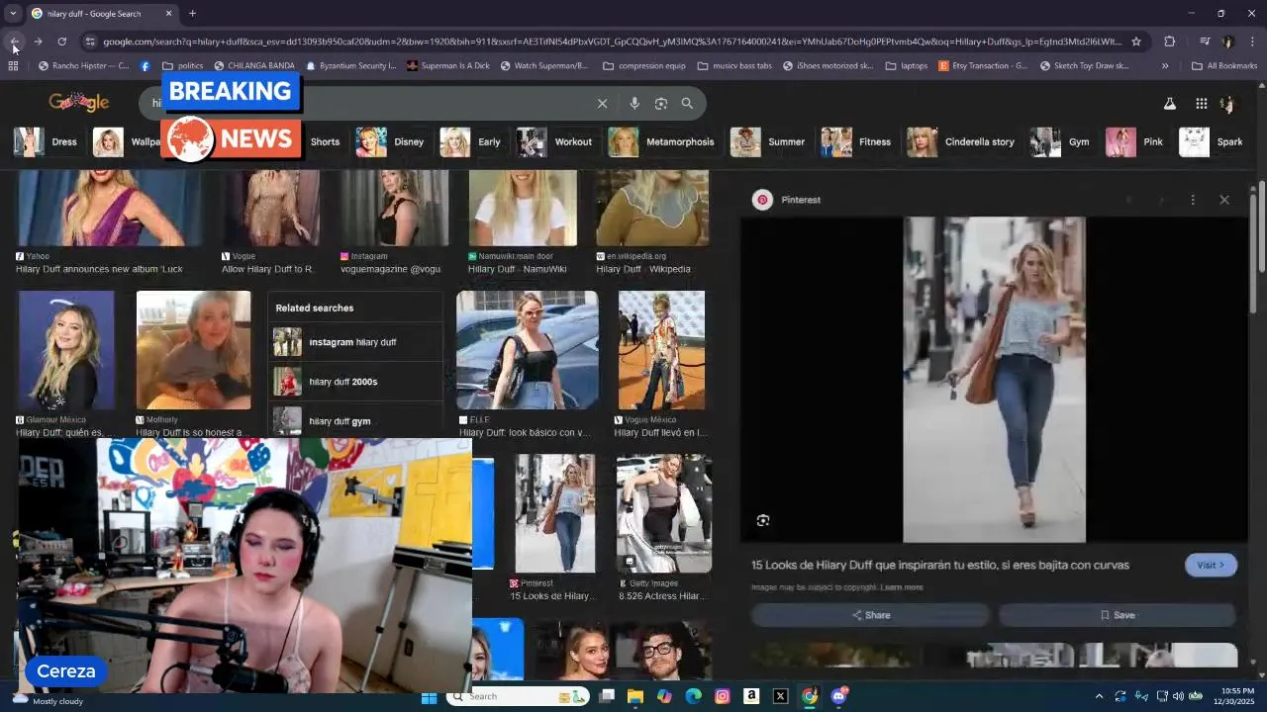This screenshot has height=712, width=1267.
Task: Open the CHILANGA BANDA bookmark
Action: pyautogui.click(x=252, y=66)
